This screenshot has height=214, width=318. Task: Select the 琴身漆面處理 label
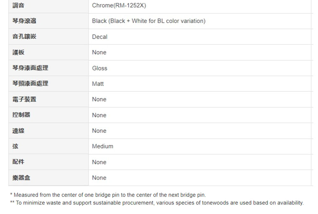[30, 68]
